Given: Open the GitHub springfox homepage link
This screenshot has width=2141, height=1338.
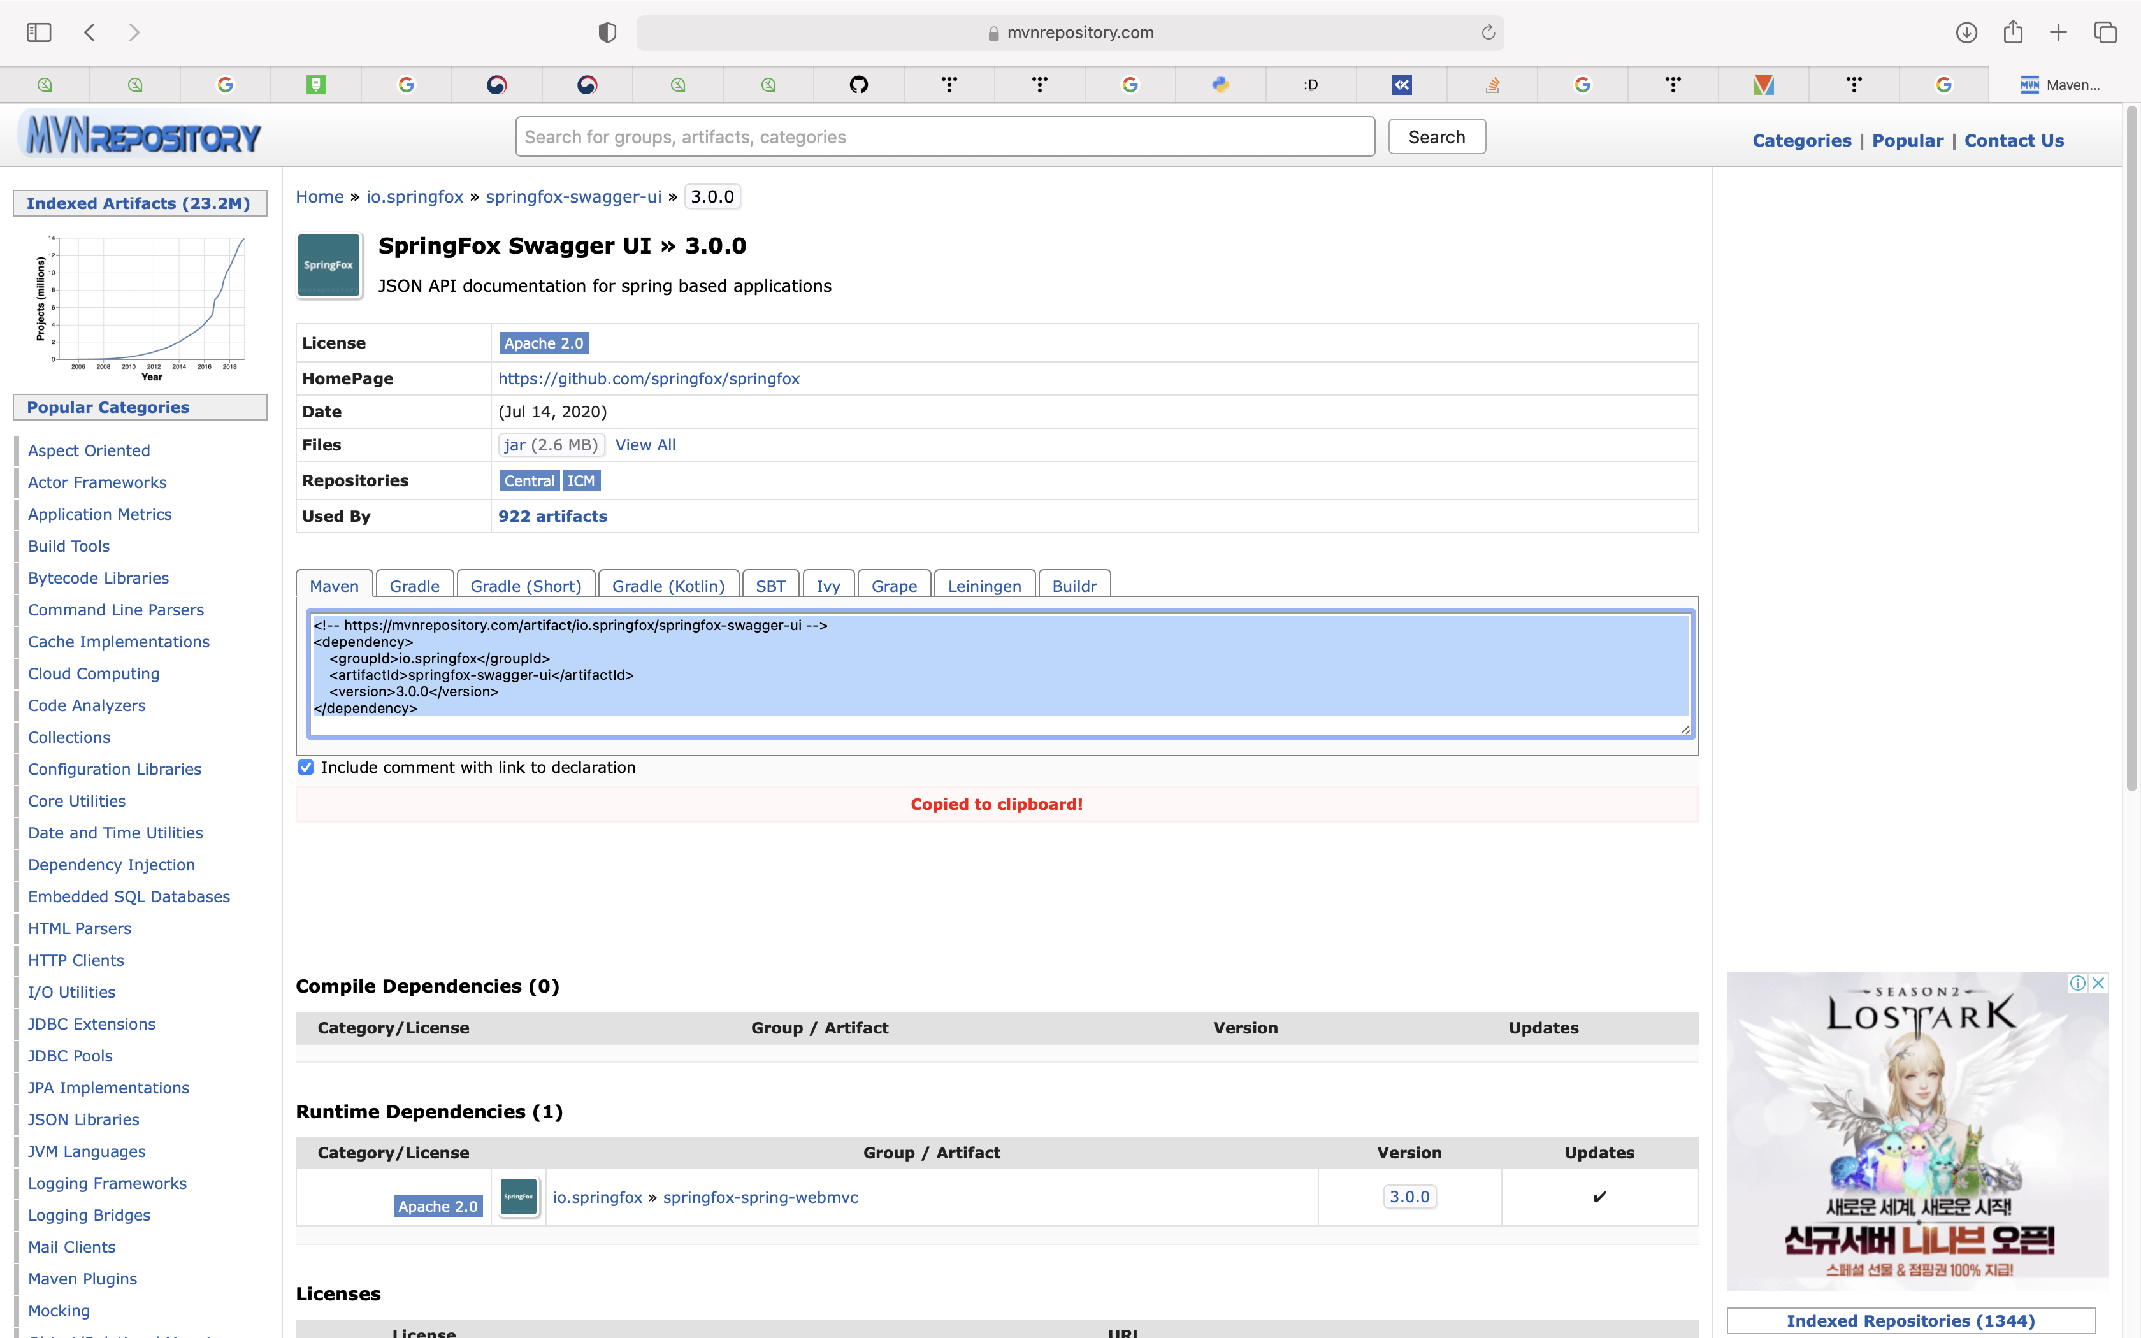Looking at the screenshot, I should (x=649, y=378).
